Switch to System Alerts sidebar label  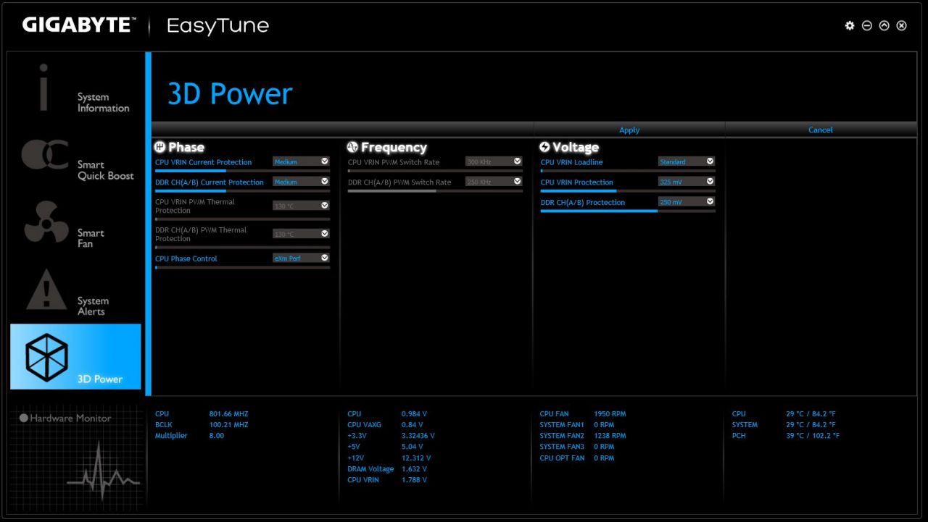point(93,306)
